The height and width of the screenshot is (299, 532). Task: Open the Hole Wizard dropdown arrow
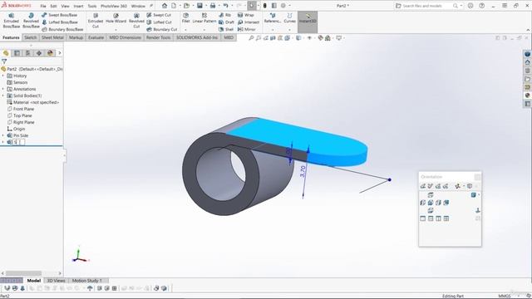click(x=116, y=30)
